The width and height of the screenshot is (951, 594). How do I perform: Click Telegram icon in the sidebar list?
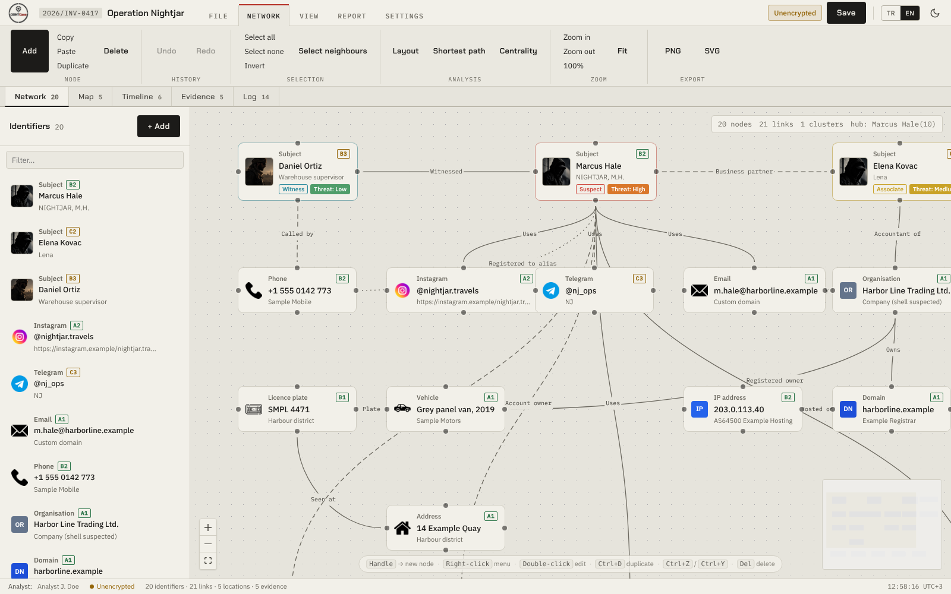pyautogui.click(x=20, y=384)
